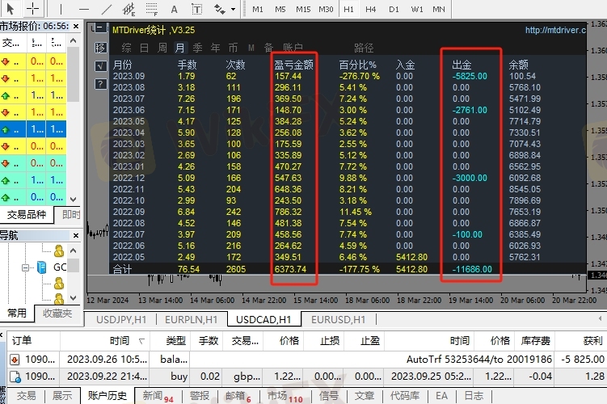Toggle the checkmark icon on MTDriver panel

(x=100, y=66)
